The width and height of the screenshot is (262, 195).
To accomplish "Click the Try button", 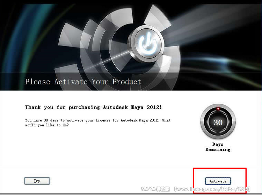I will [37, 181].
